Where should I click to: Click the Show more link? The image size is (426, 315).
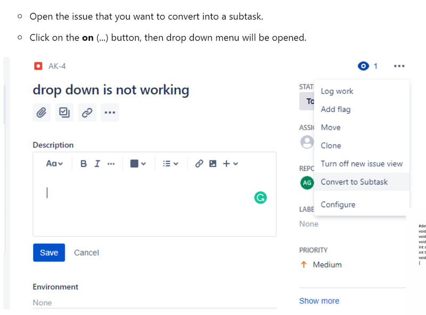319,301
